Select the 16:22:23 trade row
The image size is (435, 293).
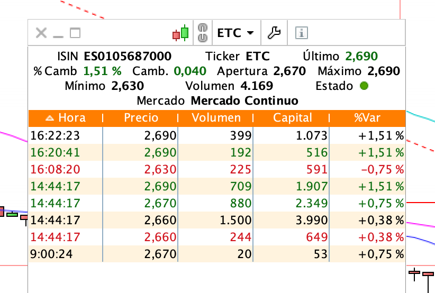point(217,135)
